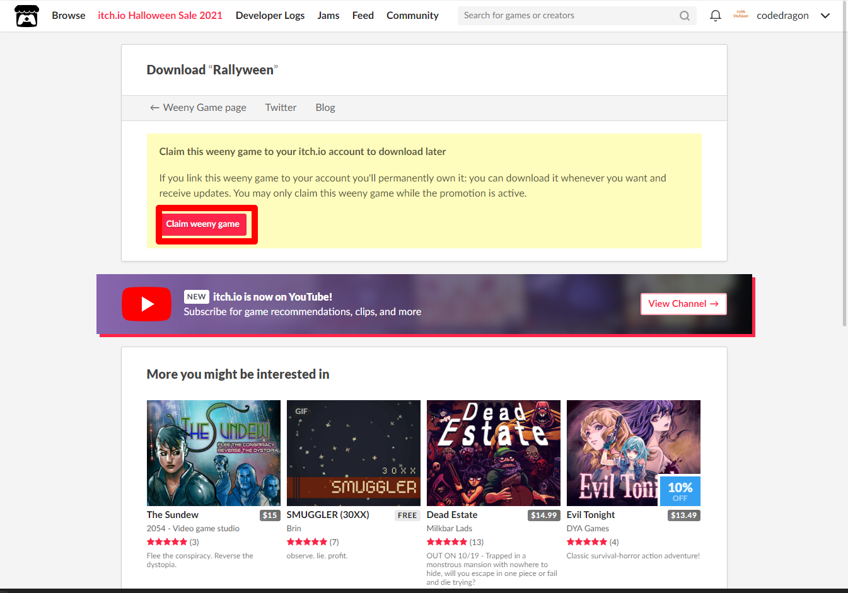Open the Jams page

[328, 16]
